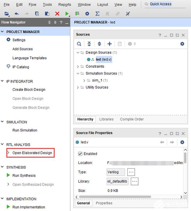The width and height of the screenshot is (191, 211).
Task: Click the properties vertical scrollbar thumb
Action: (x=185, y=158)
